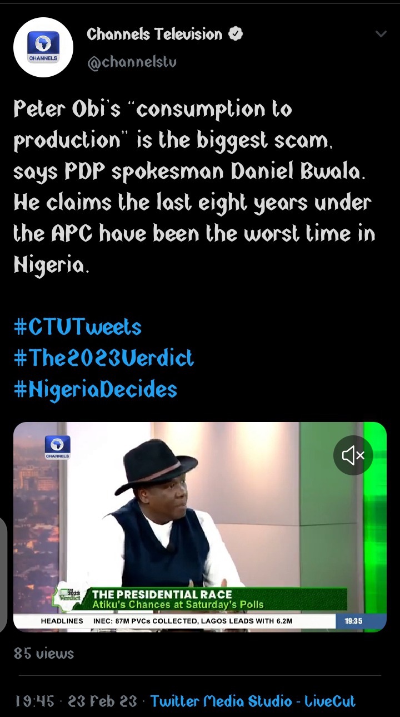The image size is (400, 717).
Task: Open the #CTVTweets hashtag
Action: coord(77,327)
